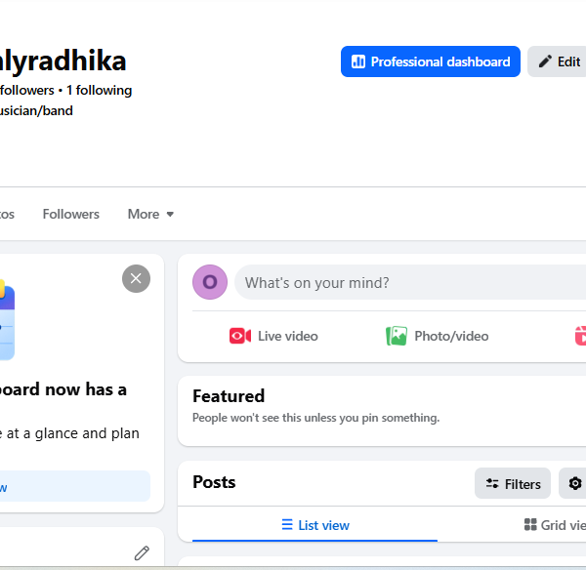
Task: Switch to Grid view
Action: (x=555, y=525)
